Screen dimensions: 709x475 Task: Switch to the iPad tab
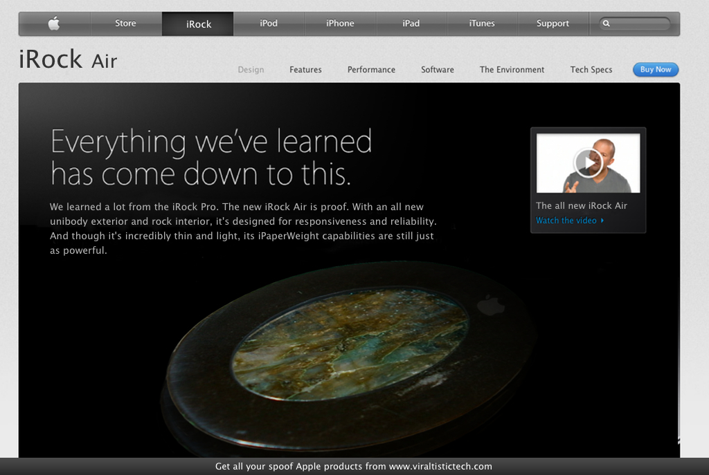click(x=411, y=24)
